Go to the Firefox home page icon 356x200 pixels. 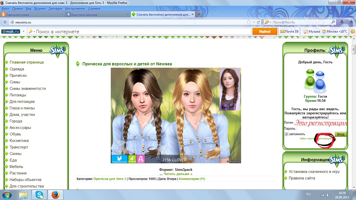(x=351, y=22)
